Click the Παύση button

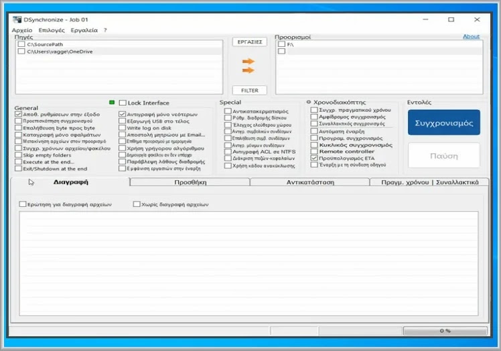click(444, 155)
